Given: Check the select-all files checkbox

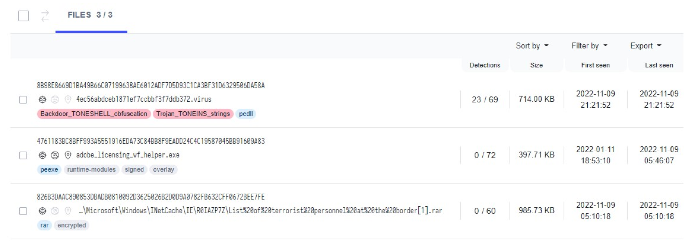Looking at the screenshot, I should [x=23, y=16].
